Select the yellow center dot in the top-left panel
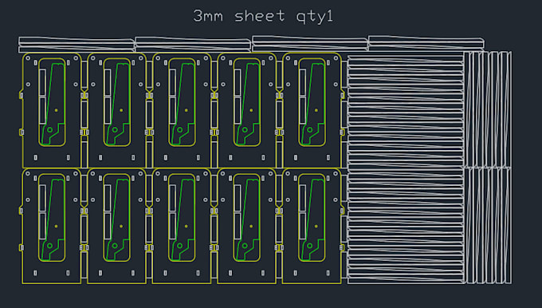Image resolution: width=542 pixels, height=308 pixels. pos(57,110)
